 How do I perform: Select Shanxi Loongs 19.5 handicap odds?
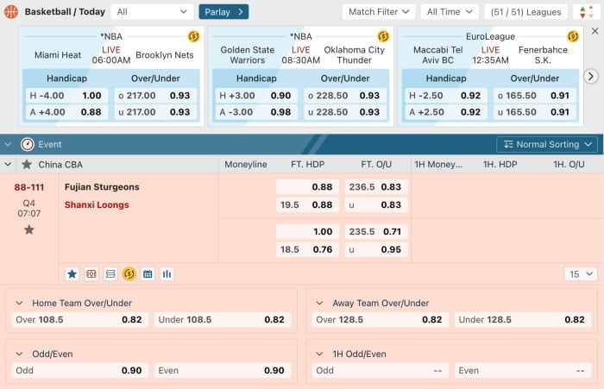tap(307, 205)
